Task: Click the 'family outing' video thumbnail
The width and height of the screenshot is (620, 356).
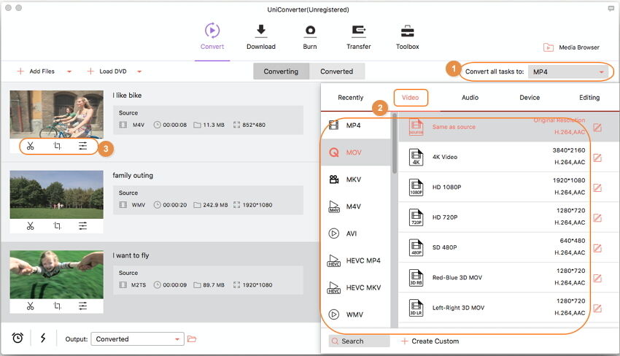Action: pos(57,195)
